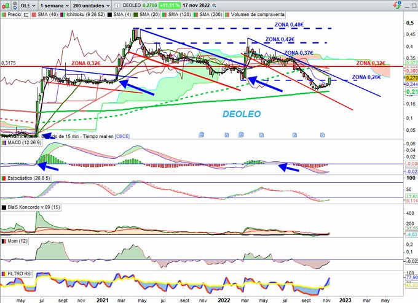Open Blai5 Koncorde v.09 (15) settings

(34, 207)
